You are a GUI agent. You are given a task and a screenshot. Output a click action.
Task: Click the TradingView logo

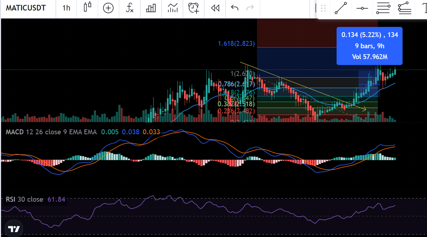coord(14,229)
